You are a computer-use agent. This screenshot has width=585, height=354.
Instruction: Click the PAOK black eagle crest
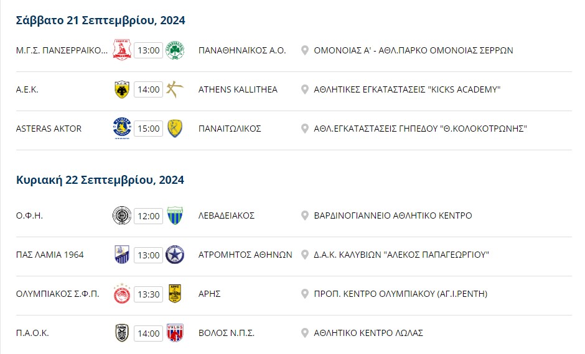pyautogui.click(x=122, y=333)
